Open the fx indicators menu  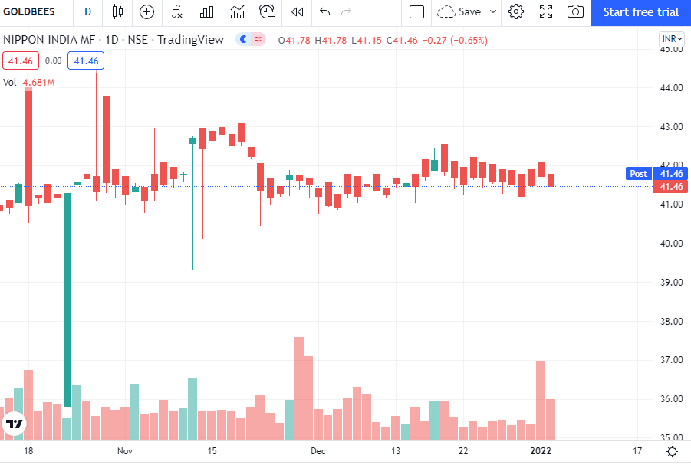(176, 11)
